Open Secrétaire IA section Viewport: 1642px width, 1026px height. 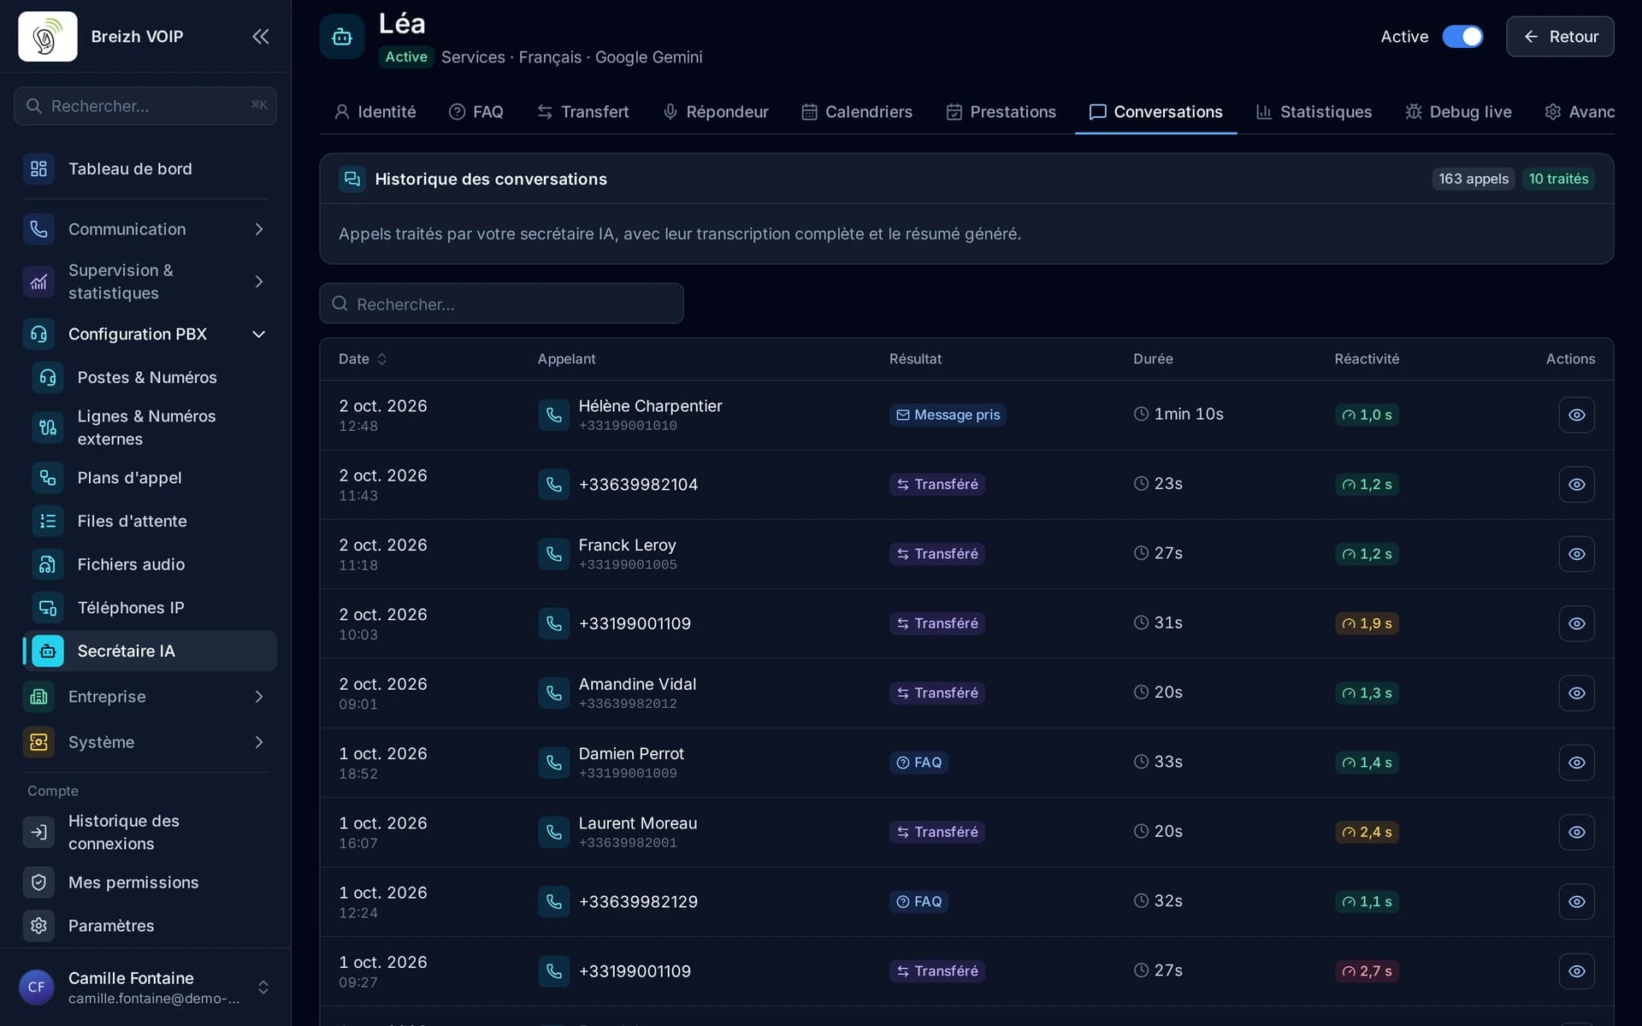[x=151, y=651]
